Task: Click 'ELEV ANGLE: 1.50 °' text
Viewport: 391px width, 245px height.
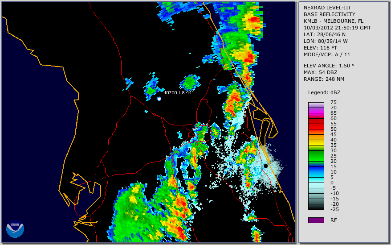Action: click(x=329, y=66)
